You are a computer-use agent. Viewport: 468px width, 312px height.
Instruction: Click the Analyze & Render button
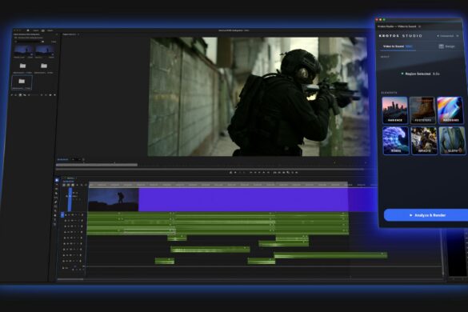coord(426,215)
